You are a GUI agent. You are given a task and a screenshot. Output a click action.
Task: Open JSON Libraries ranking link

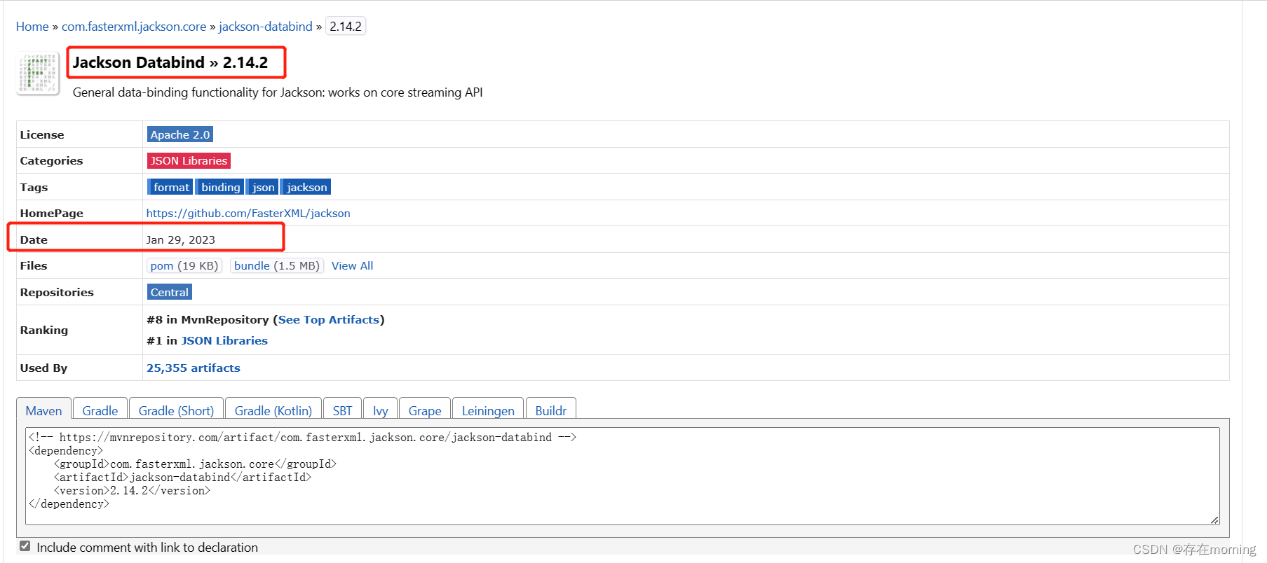(x=224, y=340)
